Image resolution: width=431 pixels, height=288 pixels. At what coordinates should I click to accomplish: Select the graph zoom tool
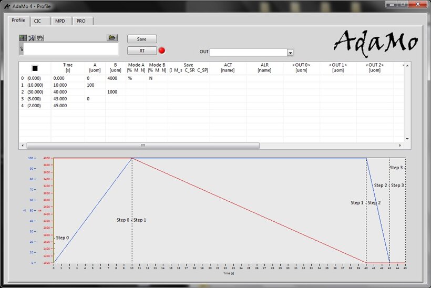click(31, 38)
